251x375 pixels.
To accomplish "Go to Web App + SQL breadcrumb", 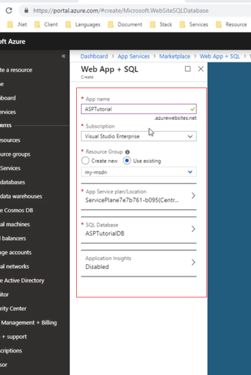I will click(x=220, y=56).
